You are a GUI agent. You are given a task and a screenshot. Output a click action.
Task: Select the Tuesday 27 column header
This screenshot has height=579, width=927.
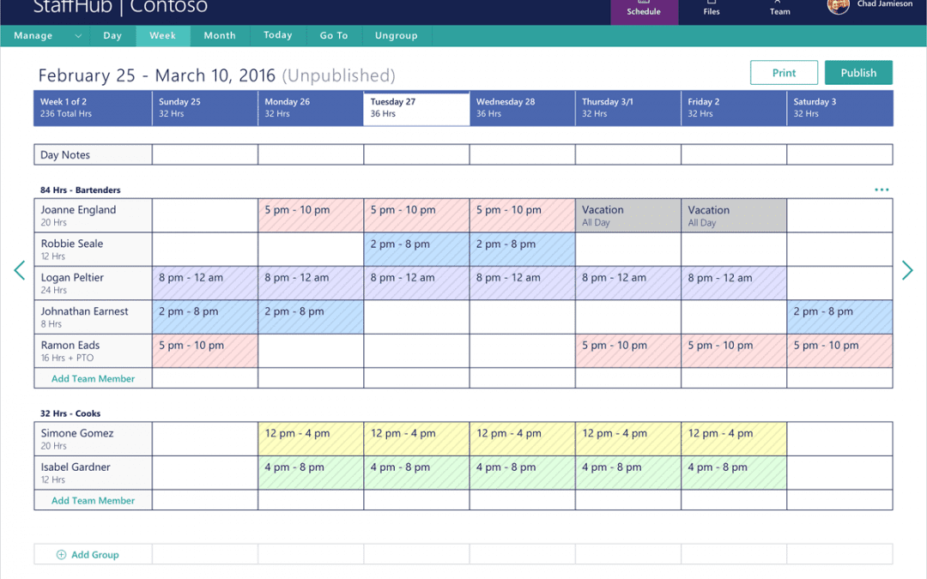click(416, 107)
